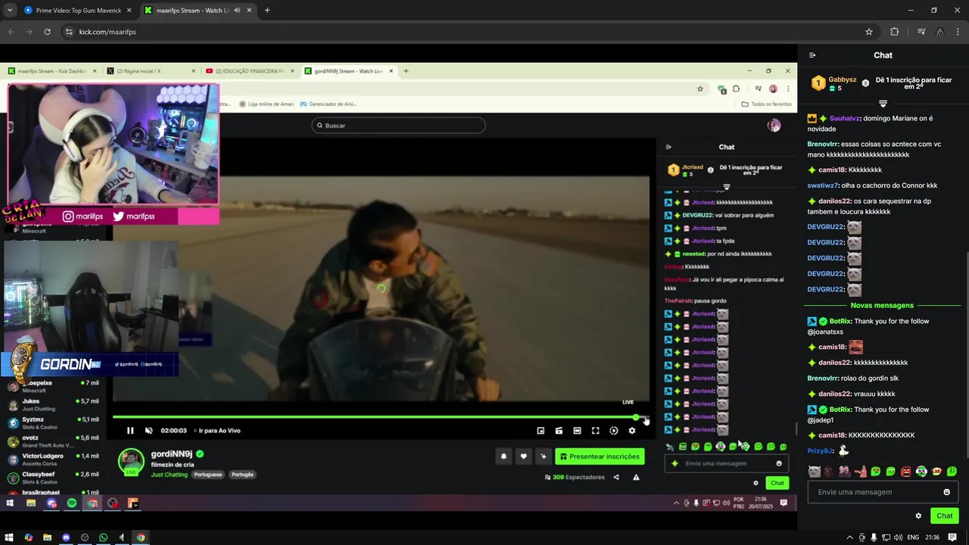
Task: Open Chrome from the Windows taskbar
Action: [x=140, y=537]
